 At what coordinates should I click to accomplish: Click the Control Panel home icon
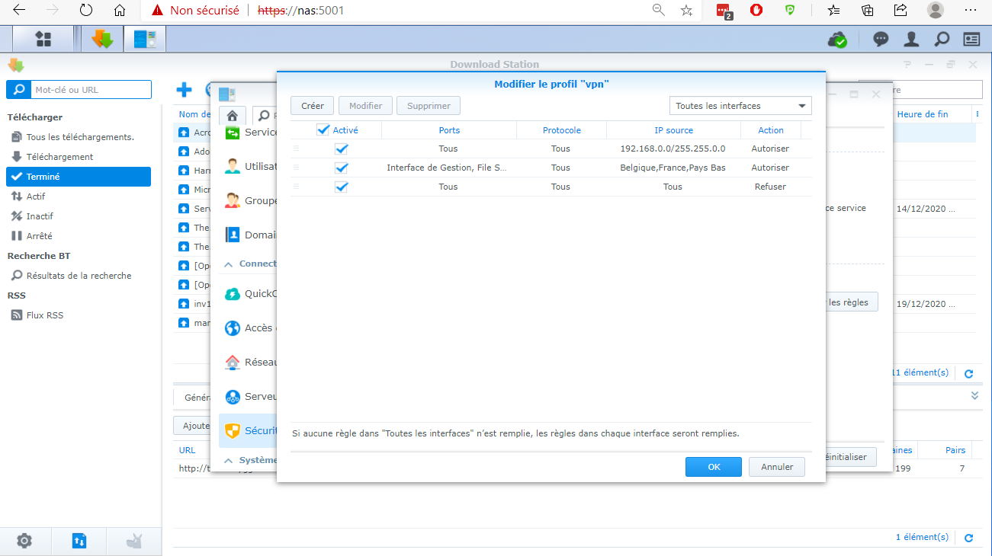pos(233,116)
